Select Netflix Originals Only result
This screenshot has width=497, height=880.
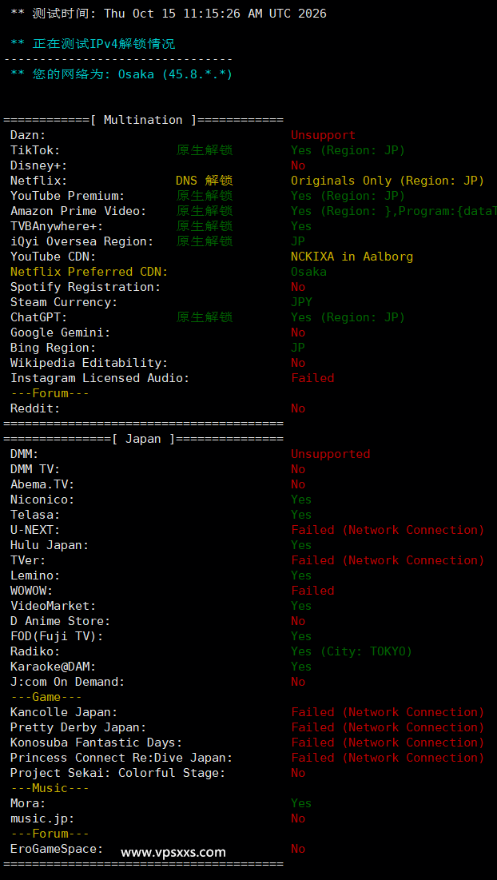coord(387,181)
